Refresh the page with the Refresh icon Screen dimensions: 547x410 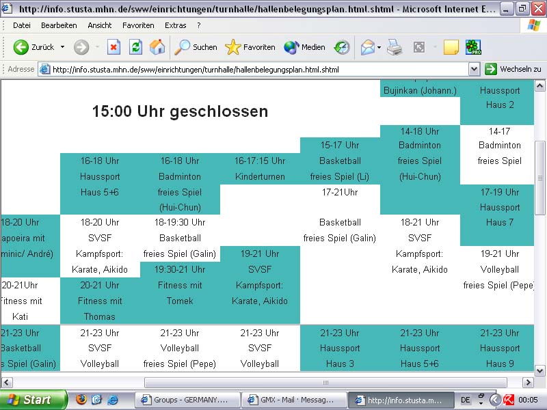point(135,47)
